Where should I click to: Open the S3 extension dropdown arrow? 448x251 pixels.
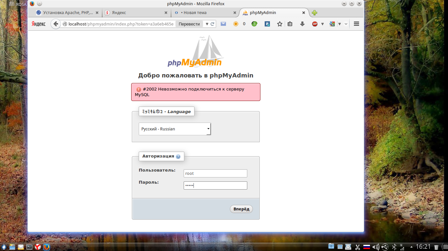[x=340, y=24]
